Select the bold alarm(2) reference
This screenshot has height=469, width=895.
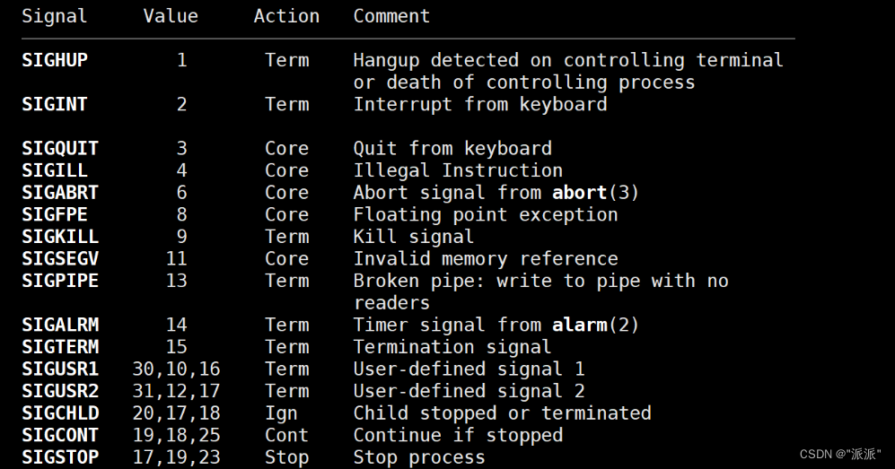(595, 325)
